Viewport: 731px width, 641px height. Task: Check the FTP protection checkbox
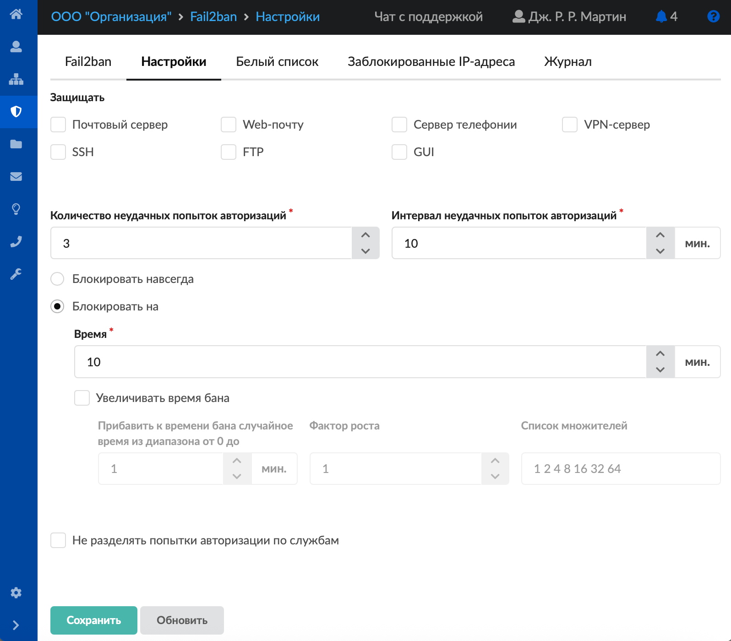pyautogui.click(x=229, y=152)
